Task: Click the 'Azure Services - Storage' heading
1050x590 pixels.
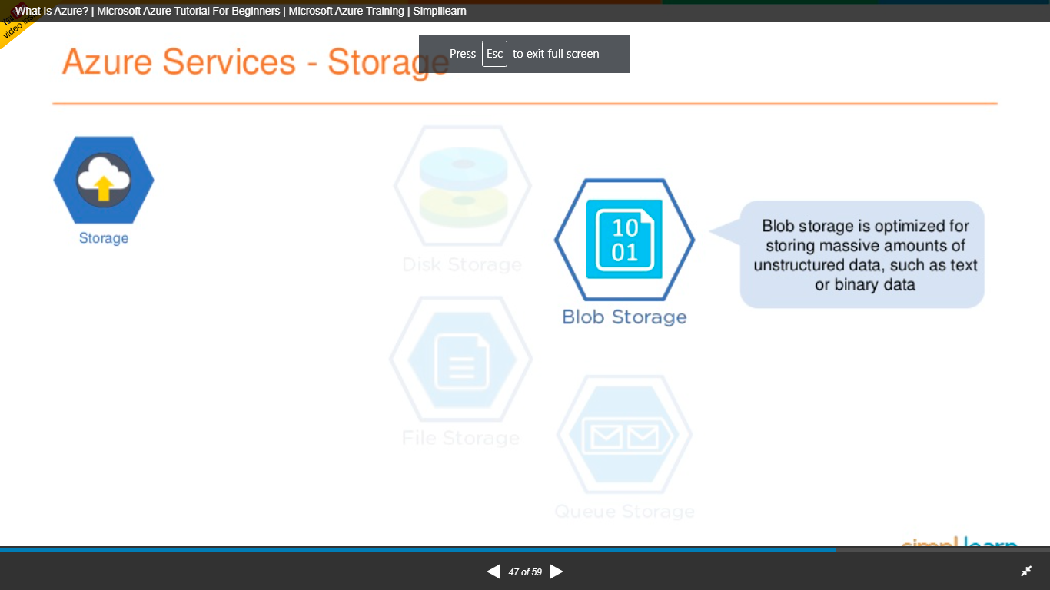Action: [255, 61]
